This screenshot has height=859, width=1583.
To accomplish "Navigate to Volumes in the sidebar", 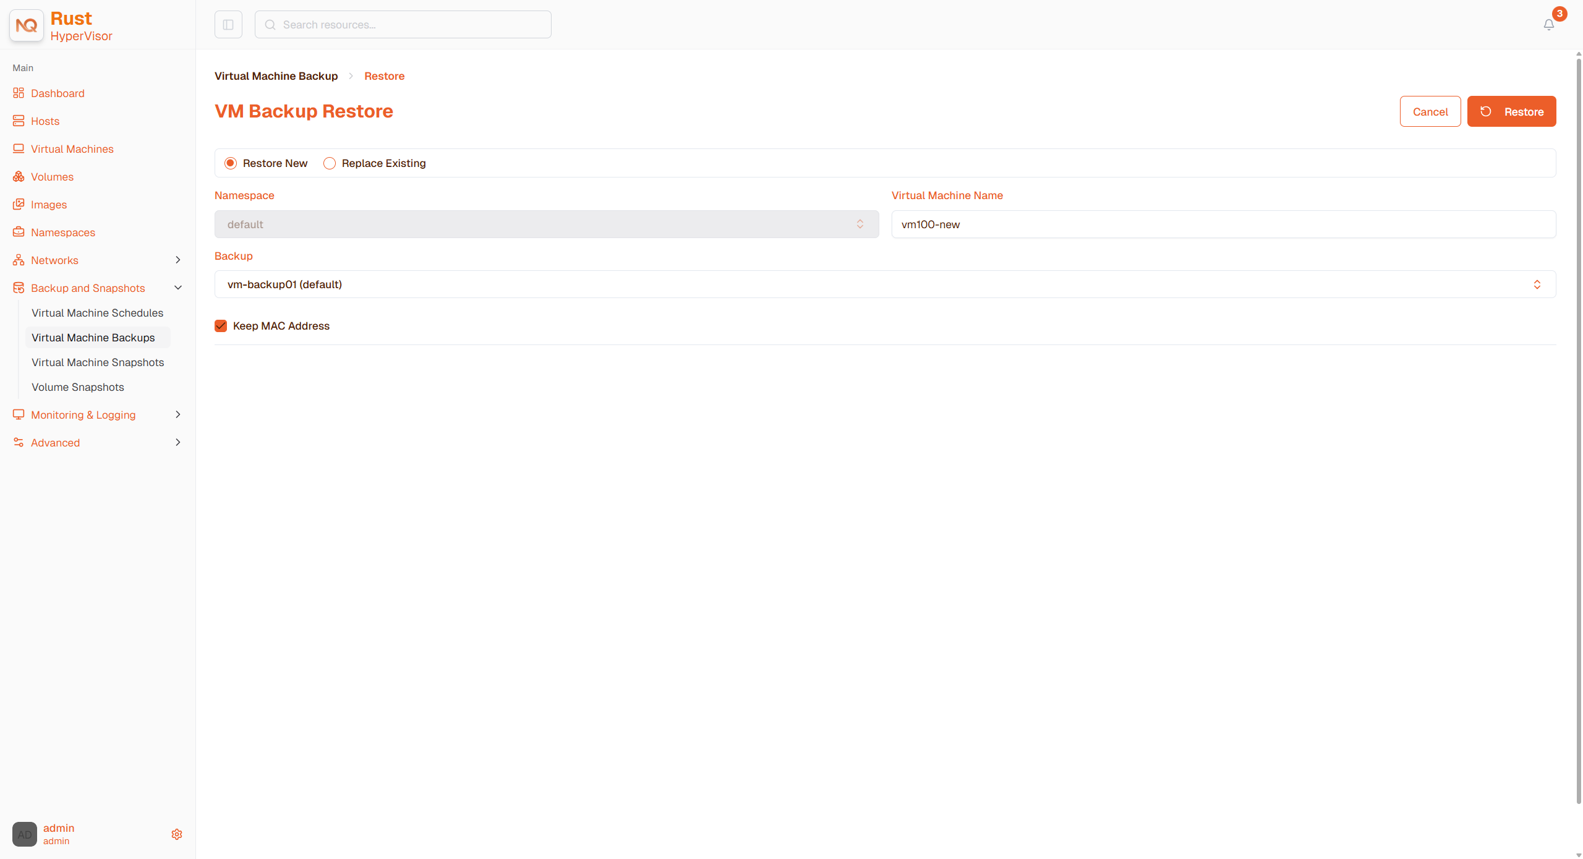I will pos(52,177).
